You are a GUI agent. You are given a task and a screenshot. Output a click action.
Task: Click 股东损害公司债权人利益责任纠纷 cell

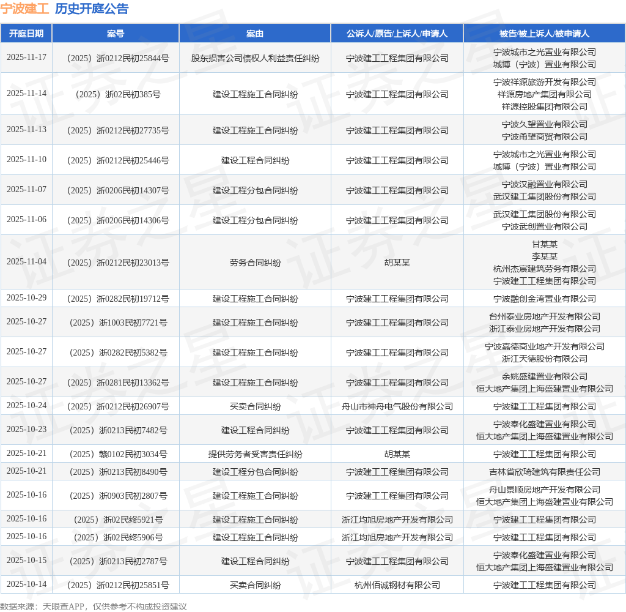coord(255,58)
